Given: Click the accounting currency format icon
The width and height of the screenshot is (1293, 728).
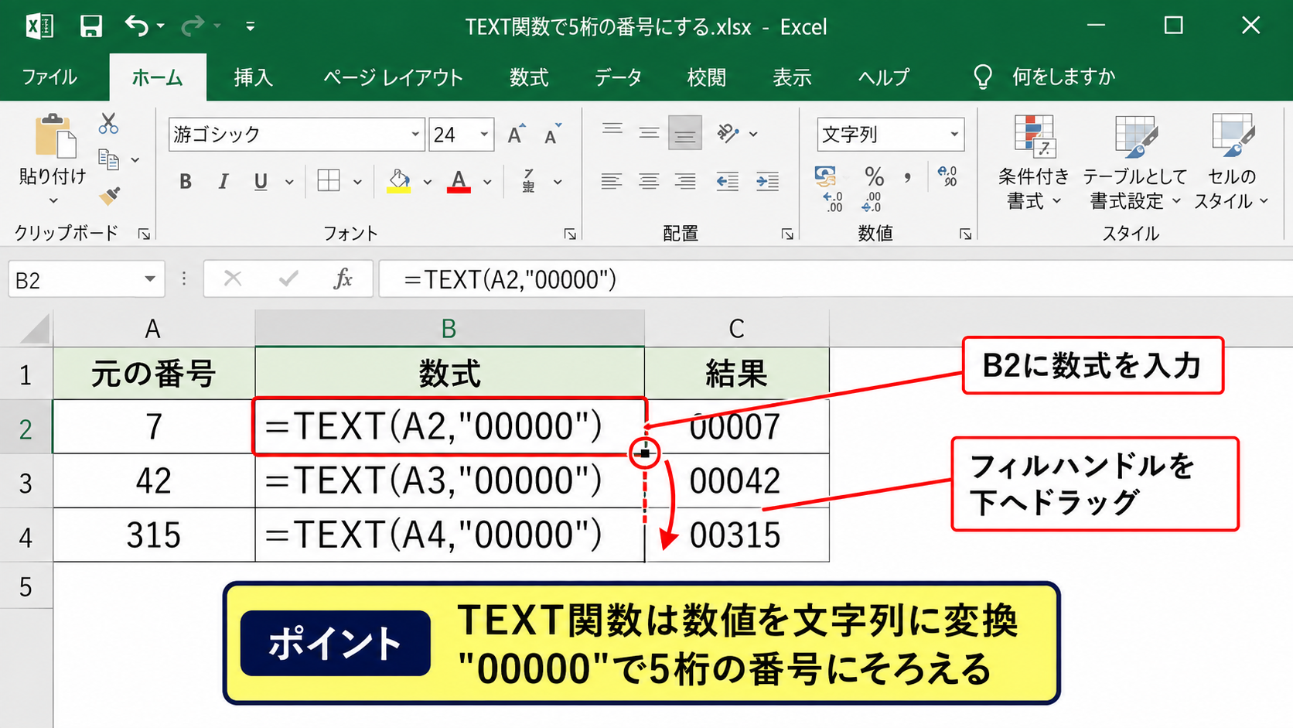Looking at the screenshot, I should pyautogui.click(x=827, y=176).
